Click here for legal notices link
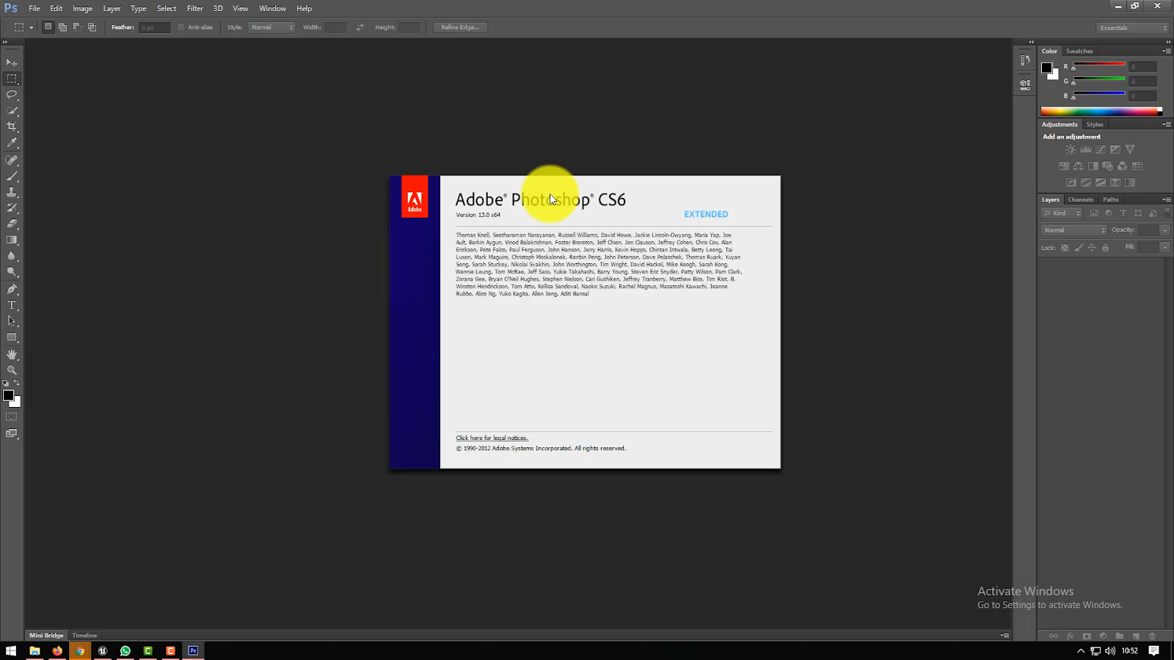The image size is (1174, 660). point(492,438)
